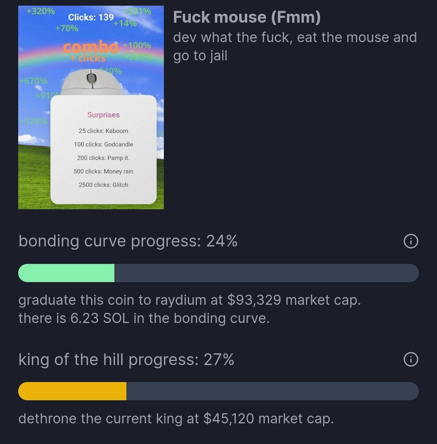The image size is (437, 444).
Task: Click the '500 clicks: Money rain' entry
Action: click(x=103, y=172)
